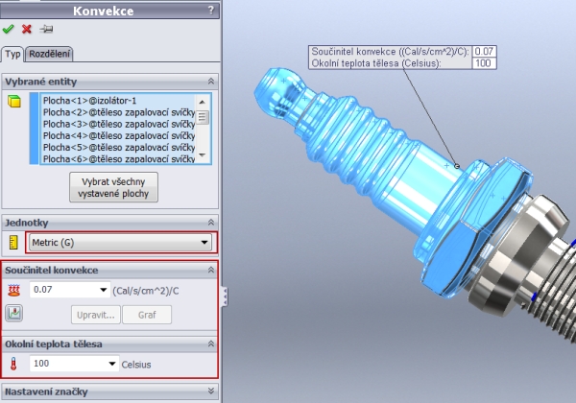Select Plocha<2>@těleso zapalovací svíčky entry
The image size is (576, 403).
[119, 112]
